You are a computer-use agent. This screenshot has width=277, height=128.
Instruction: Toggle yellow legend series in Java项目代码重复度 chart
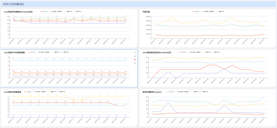coord(51,92)
